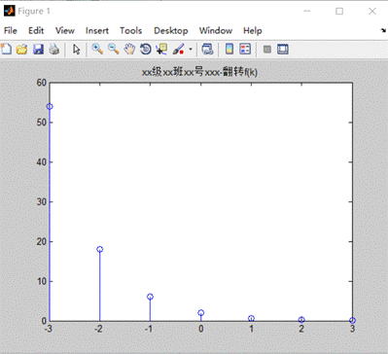The height and width of the screenshot is (354, 388).
Task: Insert a colorbar via toolbar icon
Action: (229, 50)
